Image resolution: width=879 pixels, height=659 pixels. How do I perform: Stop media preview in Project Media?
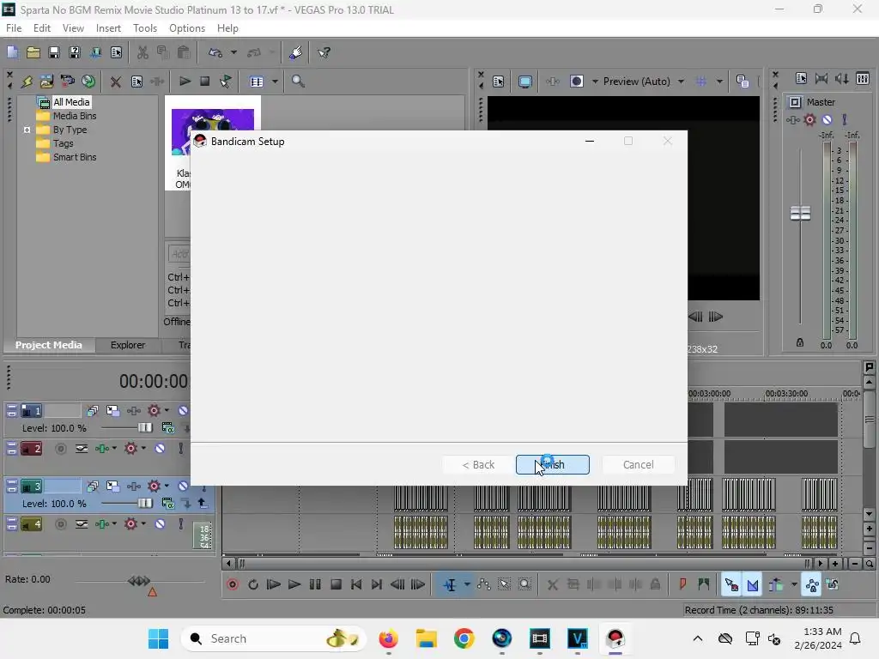(204, 82)
